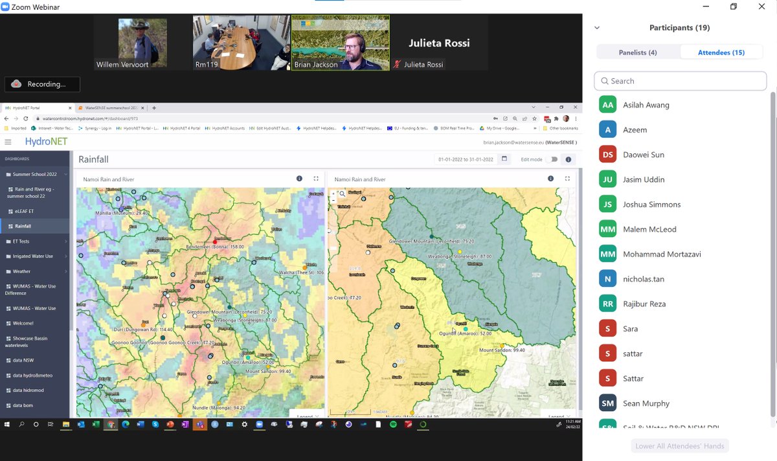Open the browser extensions puzzle icon
Image resolution: width=777 pixels, height=461 pixels.
[556, 118]
